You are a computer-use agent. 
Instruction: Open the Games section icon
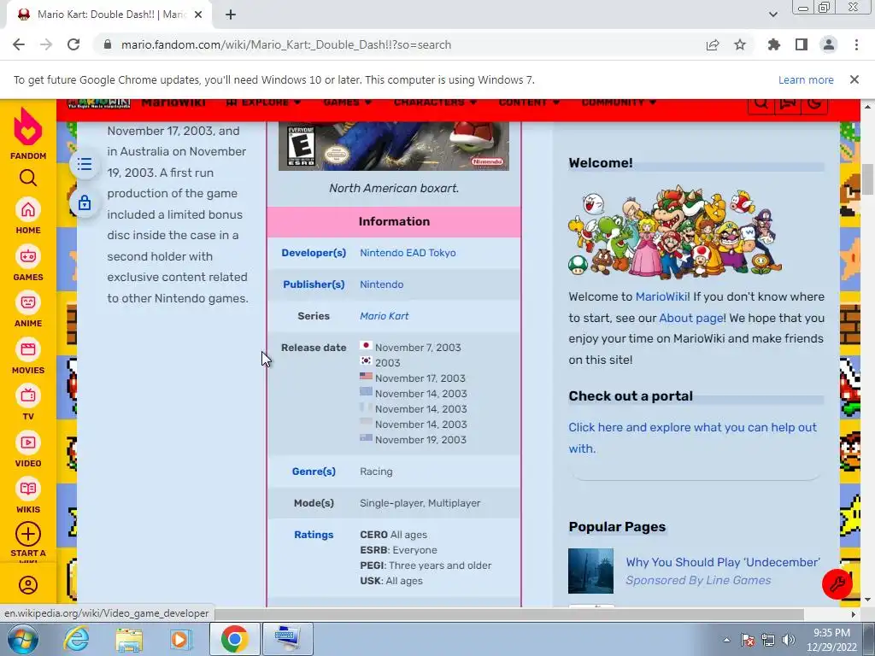[28, 256]
